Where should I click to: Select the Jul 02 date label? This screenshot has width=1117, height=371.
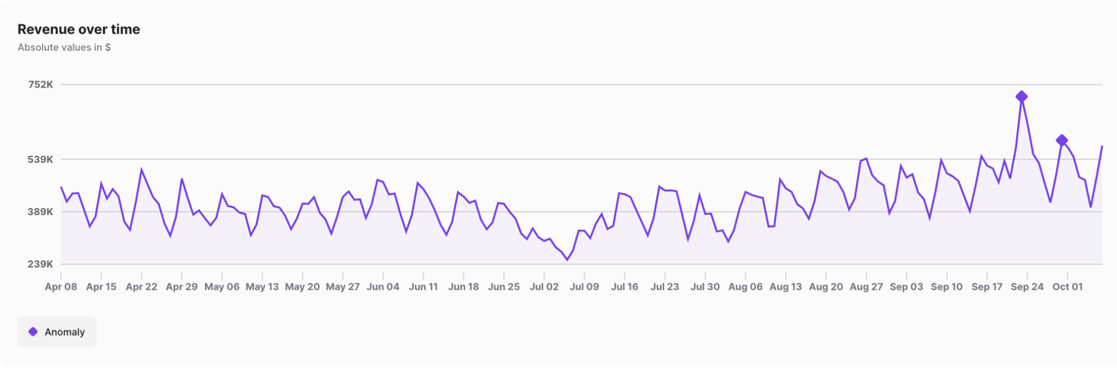click(x=544, y=287)
